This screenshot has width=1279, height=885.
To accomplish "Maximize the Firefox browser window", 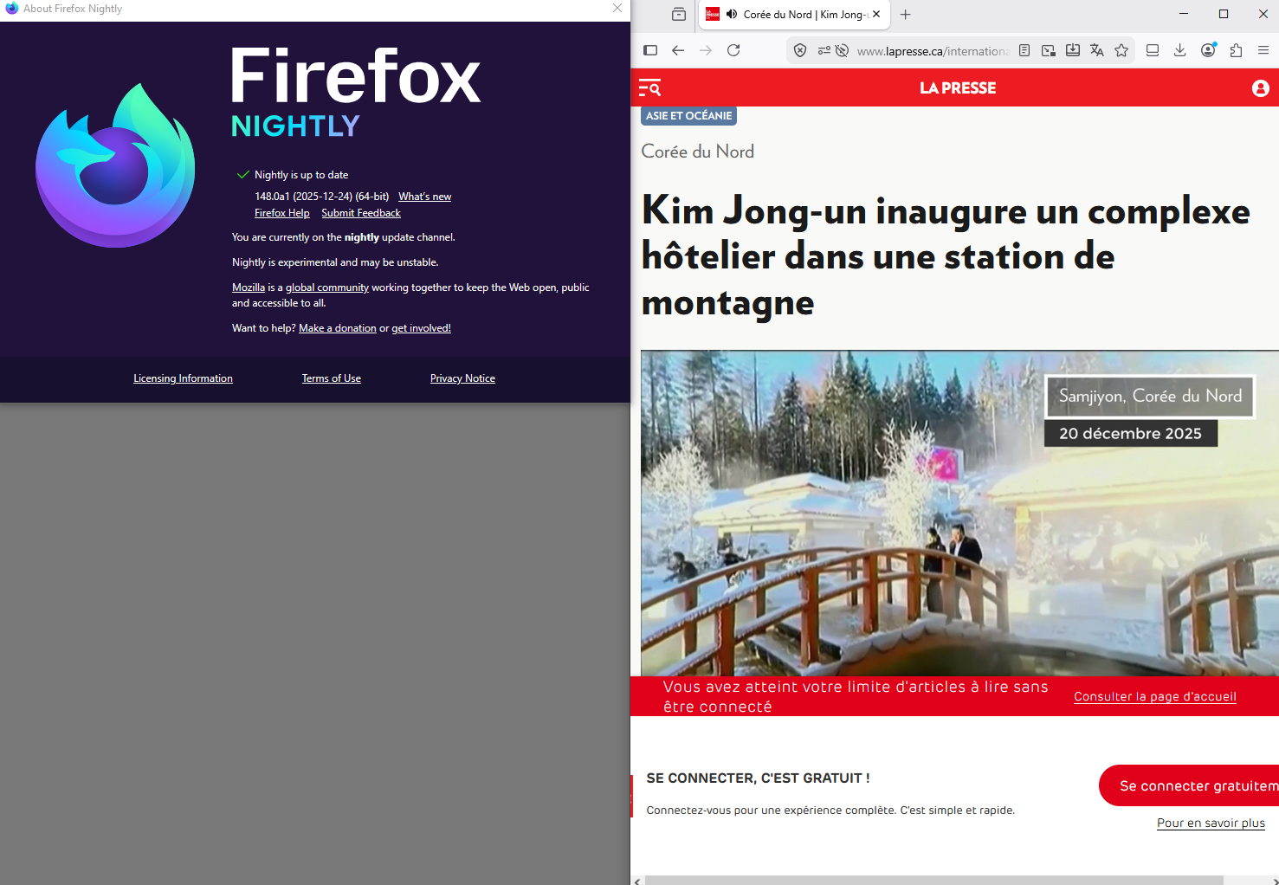I will pyautogui.click(x=1224, y=14).
